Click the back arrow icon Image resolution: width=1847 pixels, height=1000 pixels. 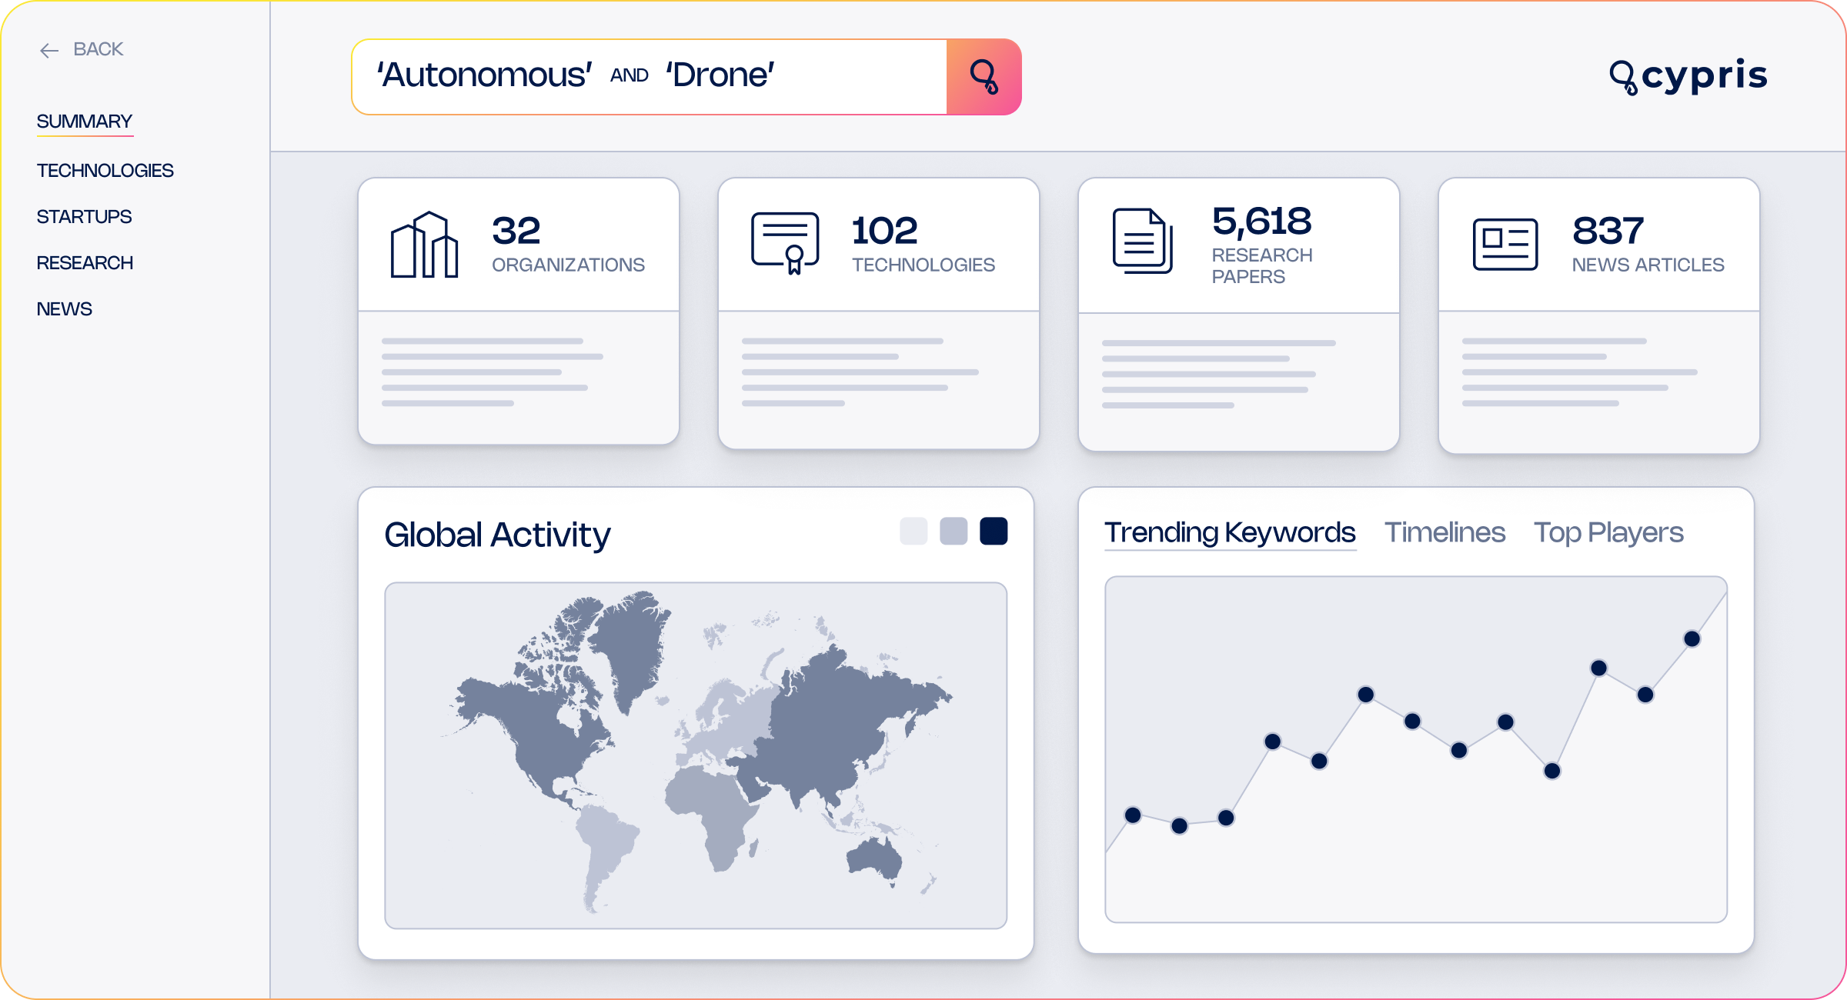(49, 51)
